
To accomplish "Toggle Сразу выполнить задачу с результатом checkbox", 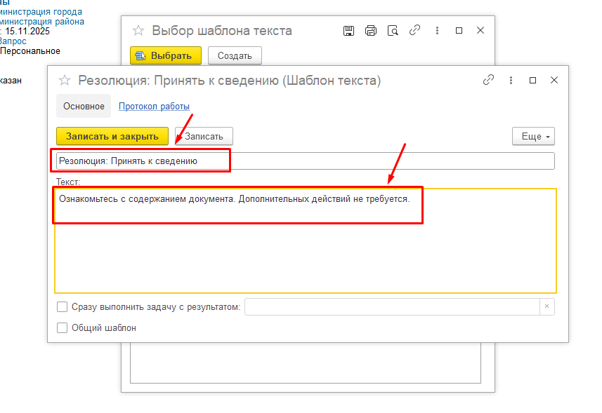I will pyautogui.click(x=62, y=307).
